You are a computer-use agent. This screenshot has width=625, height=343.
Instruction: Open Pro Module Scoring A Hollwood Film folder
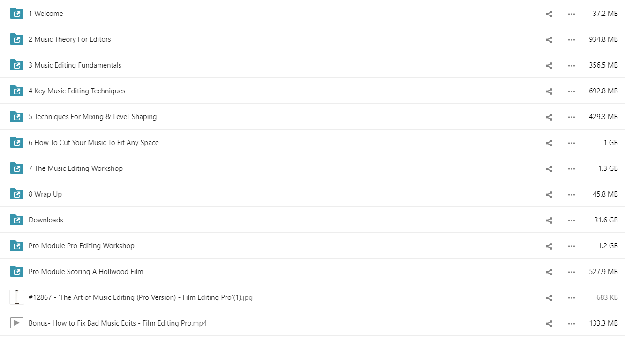click(86, 272)
